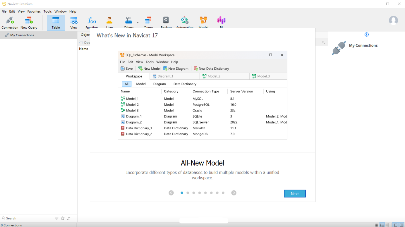Switch to detail grid view in the status bar
This screenshot has width=405, height=227.
[387, 225]
